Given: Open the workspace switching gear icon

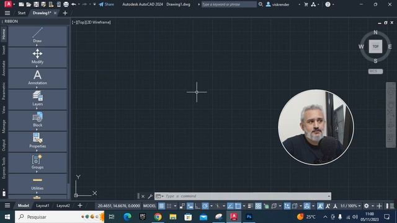Looking at the screenshot, I should click(367, 206).
